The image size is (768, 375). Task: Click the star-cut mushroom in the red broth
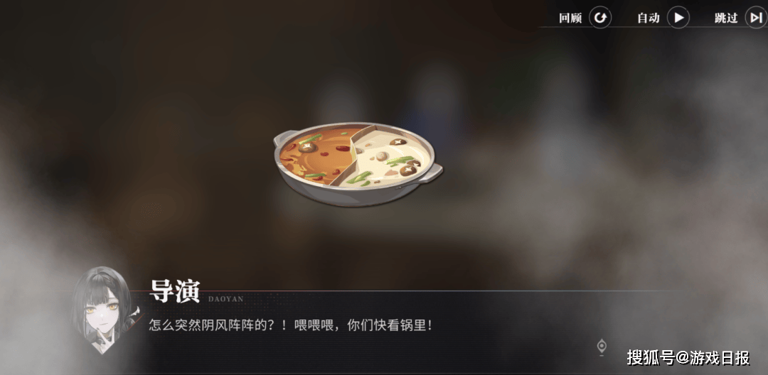point(308,146)
